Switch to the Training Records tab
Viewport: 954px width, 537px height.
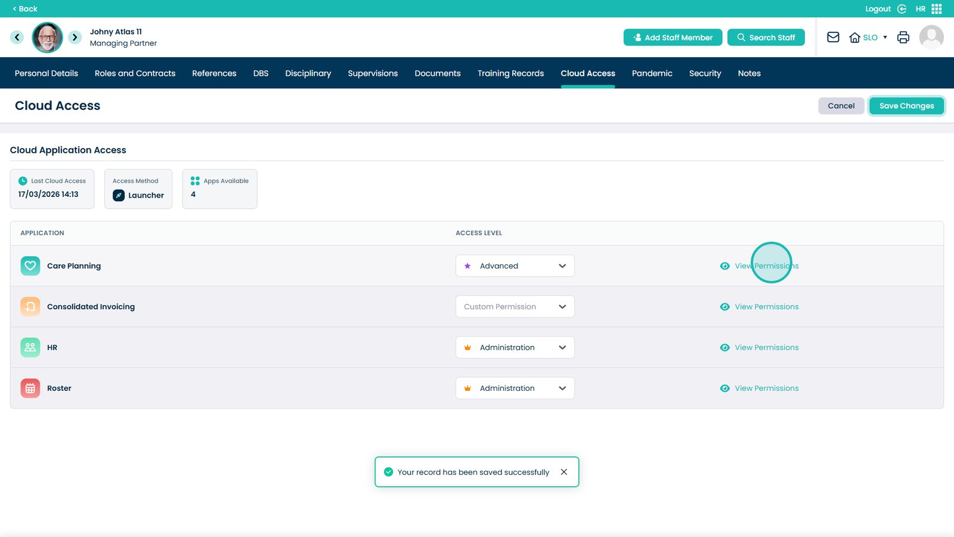coord(510,73)
